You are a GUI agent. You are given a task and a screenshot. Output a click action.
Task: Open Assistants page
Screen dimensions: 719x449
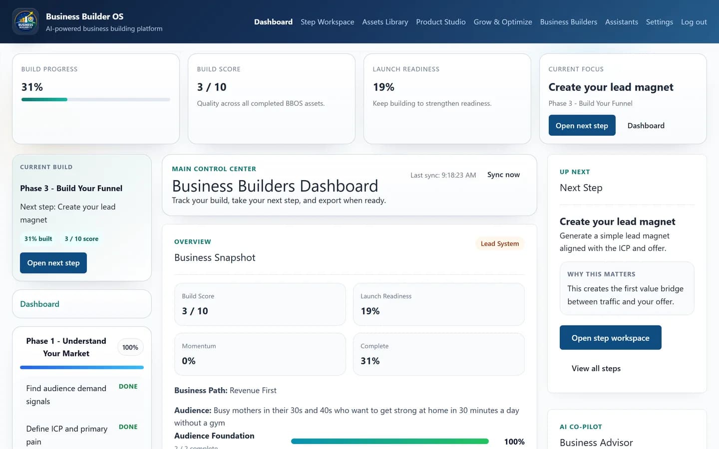point(622,22)
